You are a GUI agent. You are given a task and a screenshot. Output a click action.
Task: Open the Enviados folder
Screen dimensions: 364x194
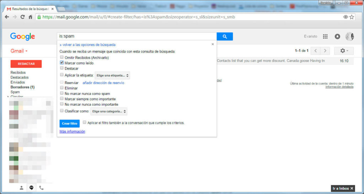pos(18,82)
